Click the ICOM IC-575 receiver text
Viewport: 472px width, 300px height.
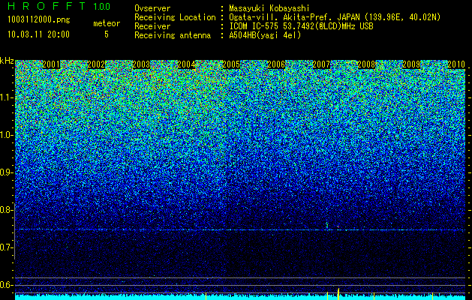[301, 26]
